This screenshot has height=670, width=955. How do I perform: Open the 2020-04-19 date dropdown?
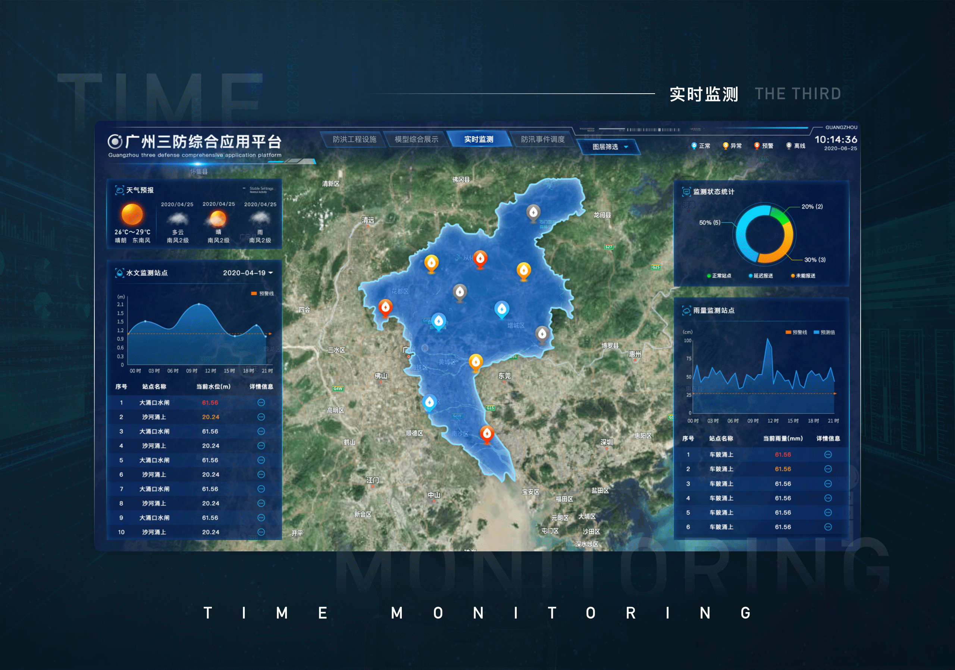click(248, 273)
